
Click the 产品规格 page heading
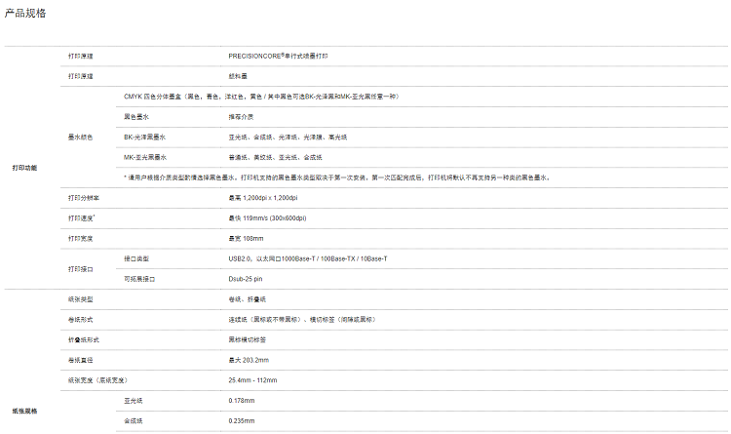pos(25,13)
